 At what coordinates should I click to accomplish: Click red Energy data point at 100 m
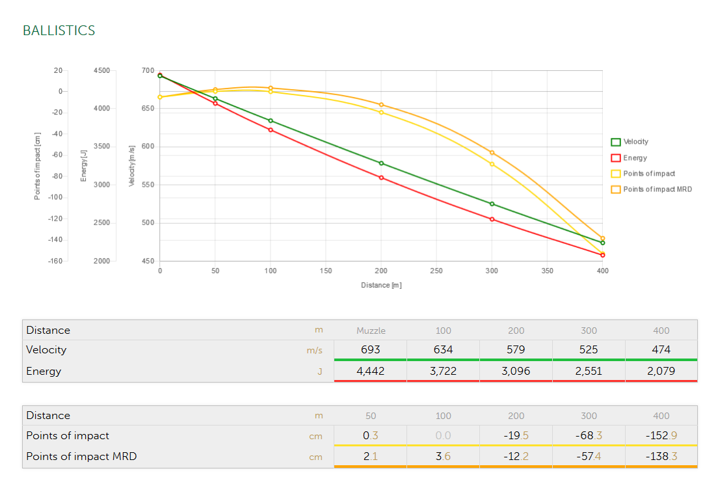pos(271,130)
